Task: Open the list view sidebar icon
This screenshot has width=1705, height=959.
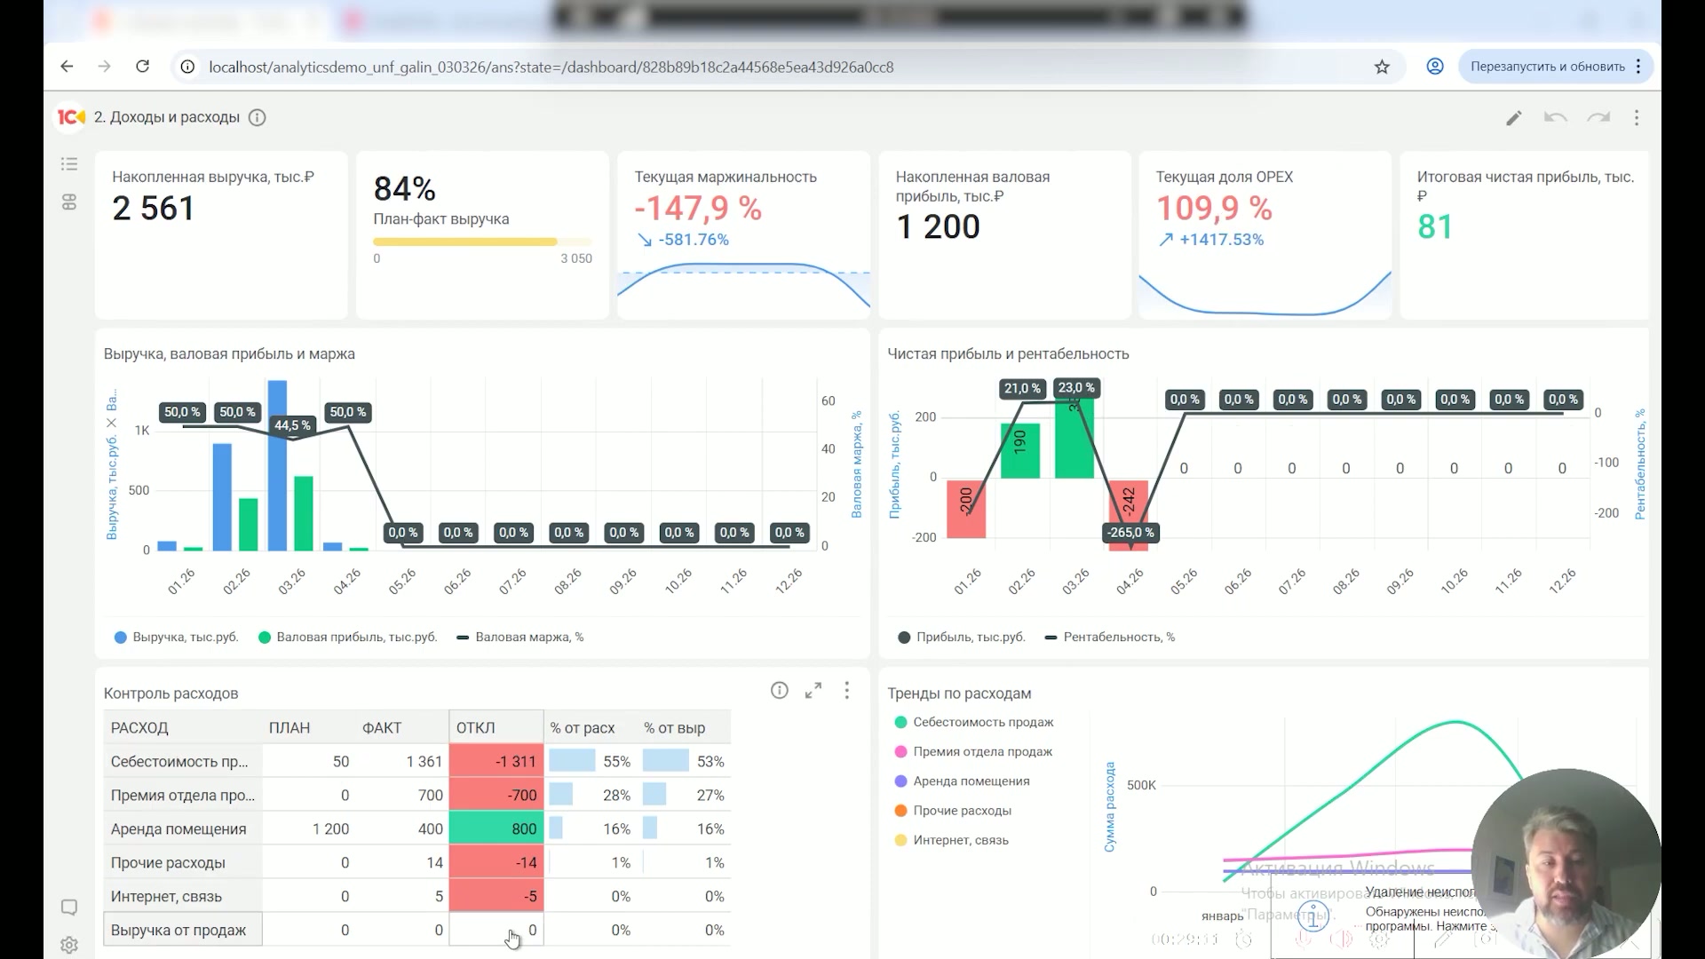Action: point(69,164)
